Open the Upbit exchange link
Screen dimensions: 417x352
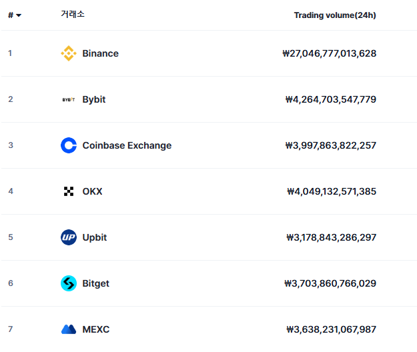point(95,237)
